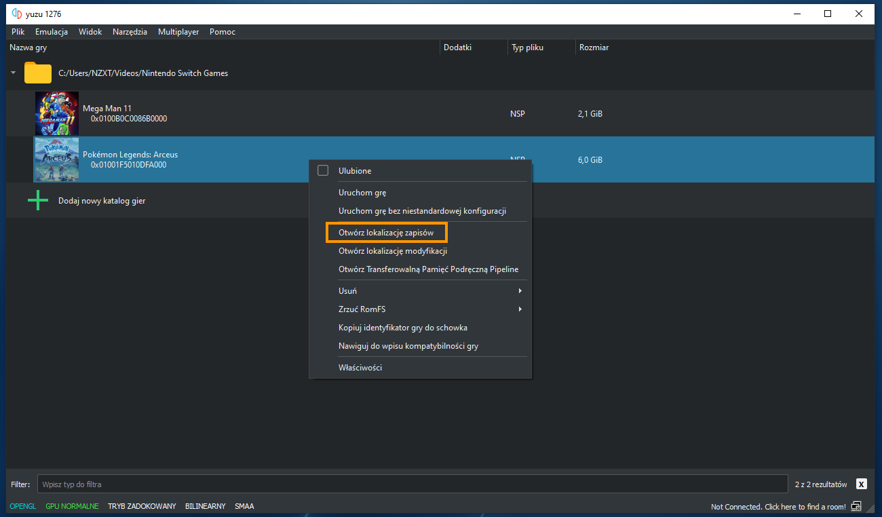The height and width of the screenshot is (517, 882).
Task: Click the Pokémon Legends: Arceus title text
Action: pos(130,155)
